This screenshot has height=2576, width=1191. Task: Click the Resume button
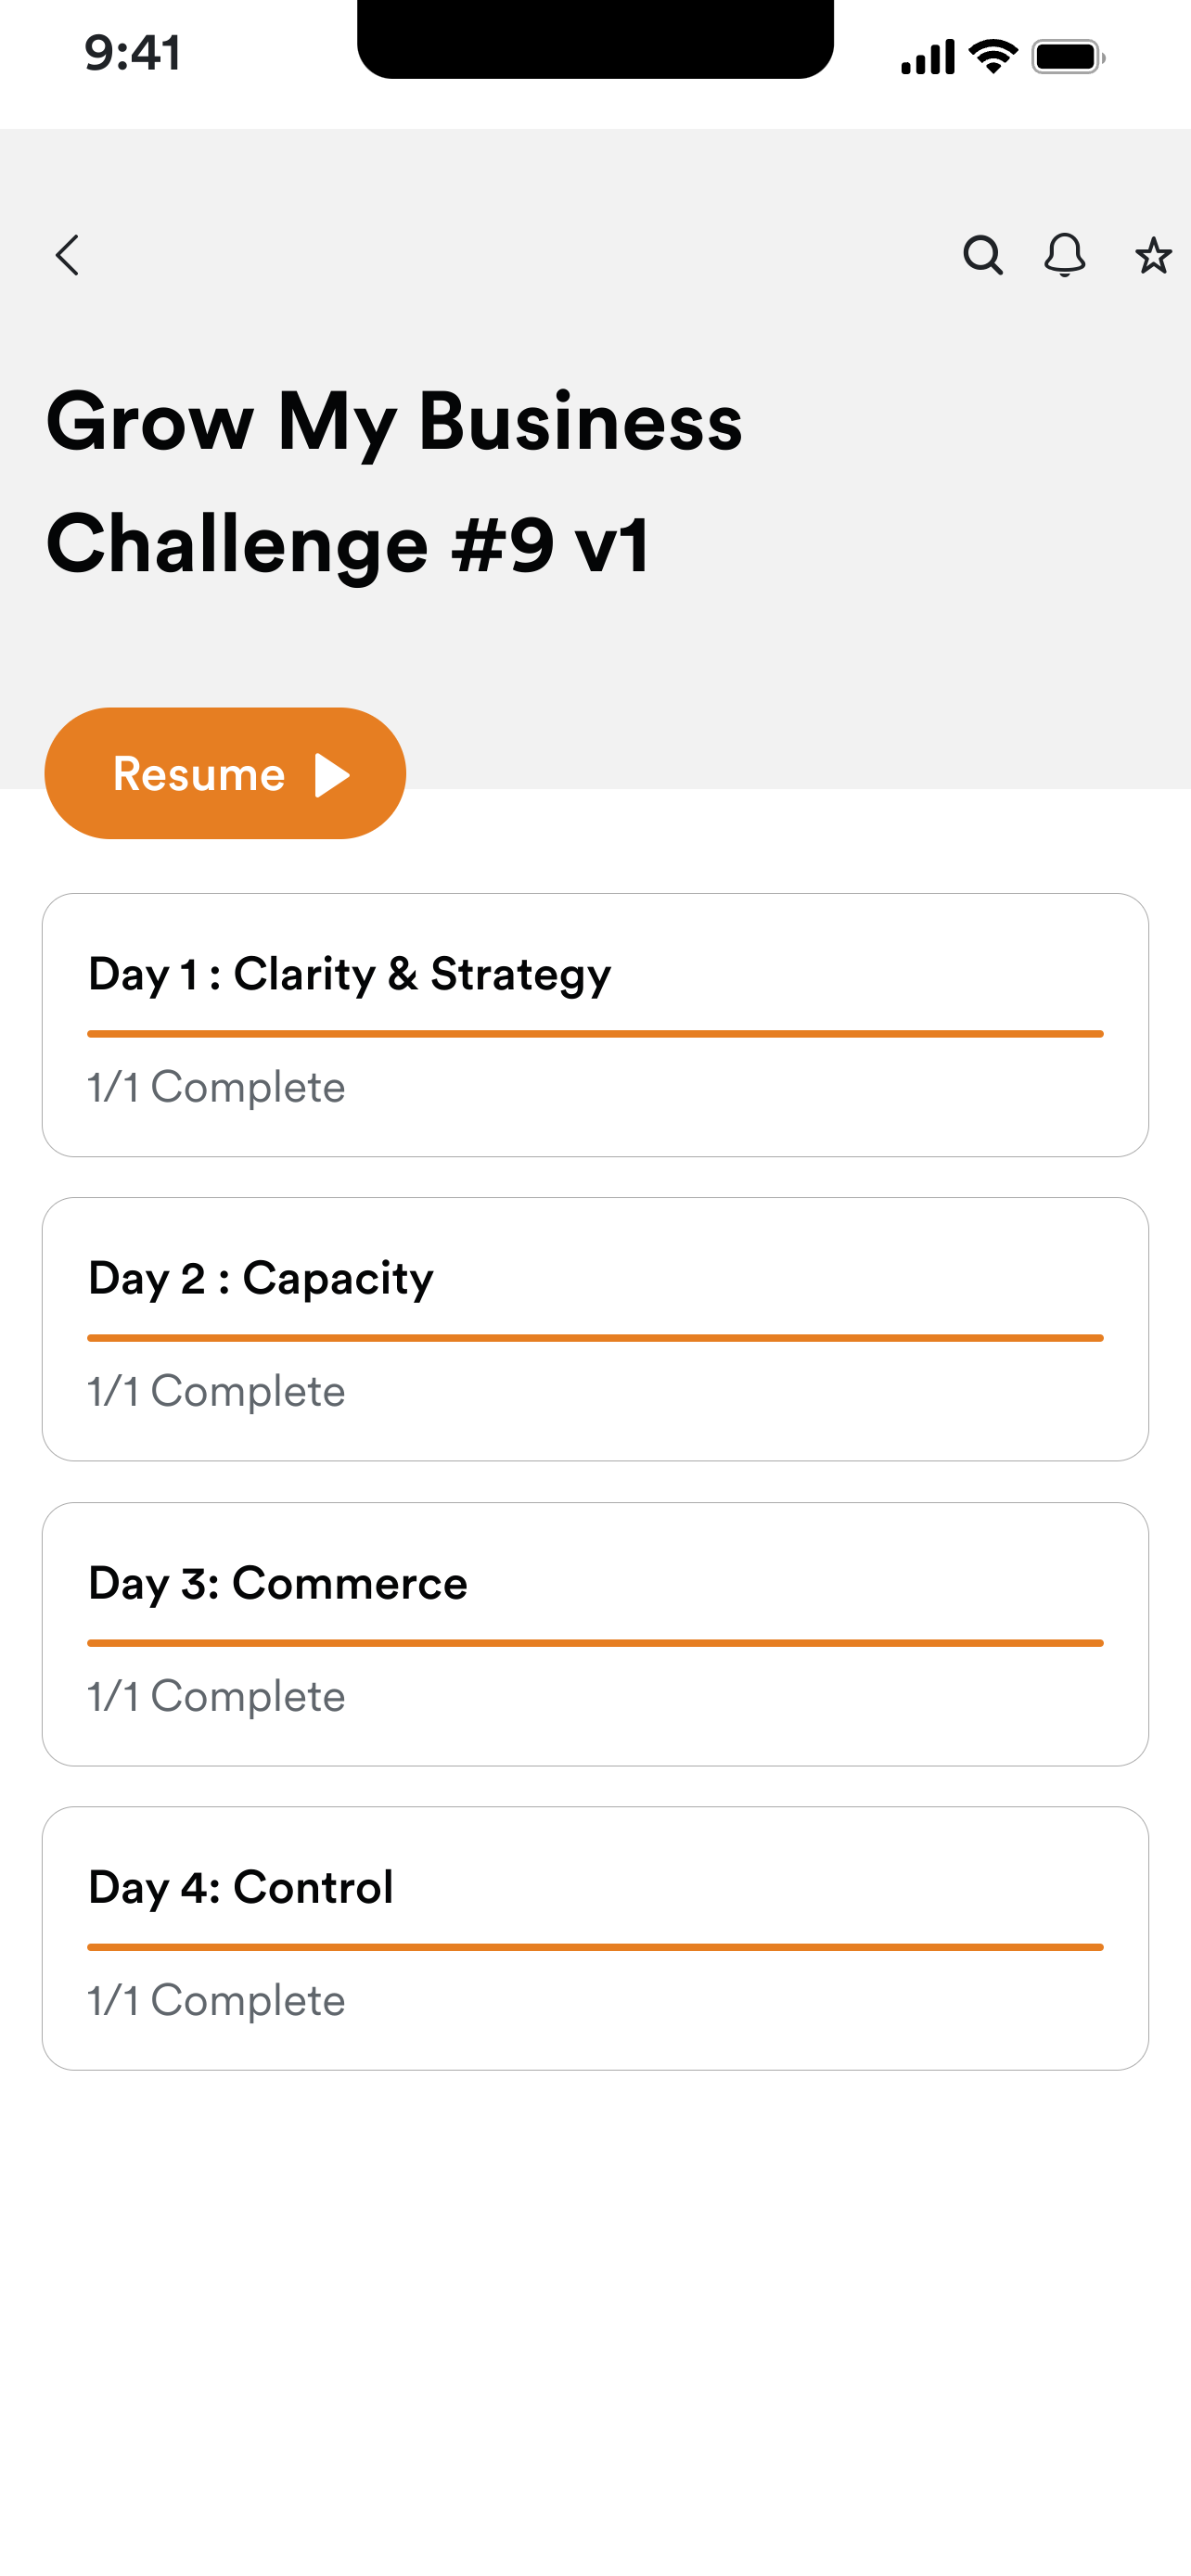(225, 773)
